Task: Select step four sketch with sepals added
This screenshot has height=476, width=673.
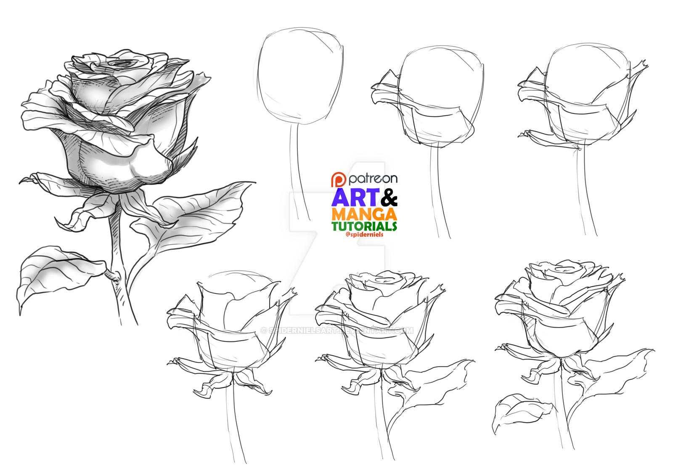Action: click(232, 367)
